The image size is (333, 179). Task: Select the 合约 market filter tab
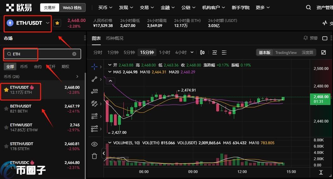pos(38,67)
